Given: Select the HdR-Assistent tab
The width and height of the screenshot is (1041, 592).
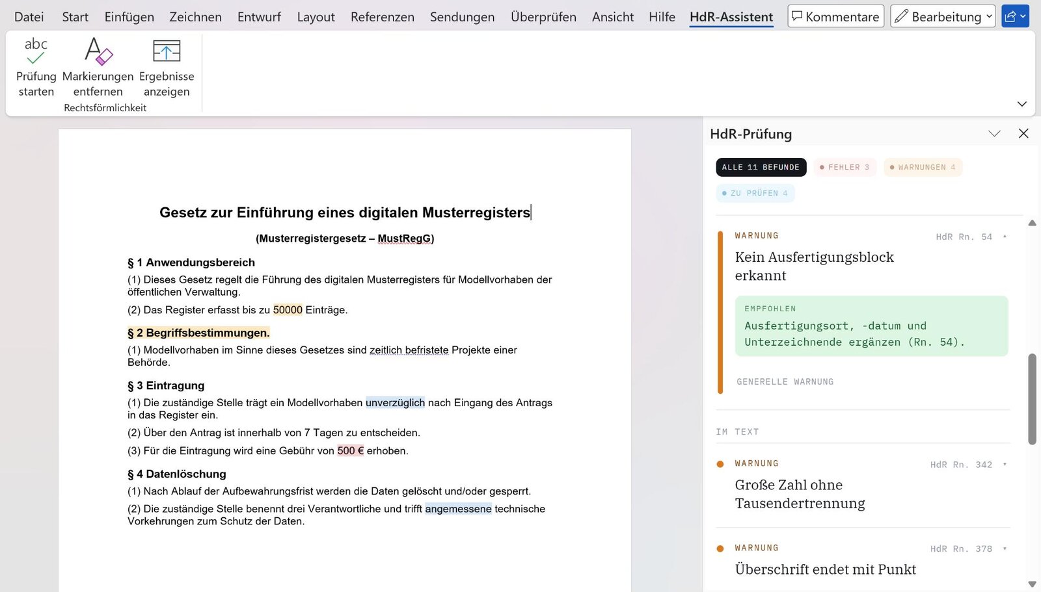Looking at the screenshot, I should pos(731,17).
